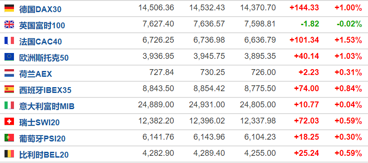Image resolution: width=368 pixels, height=163 pixels.
Task: Open the 英国富时100 index link
Action: 42,25
